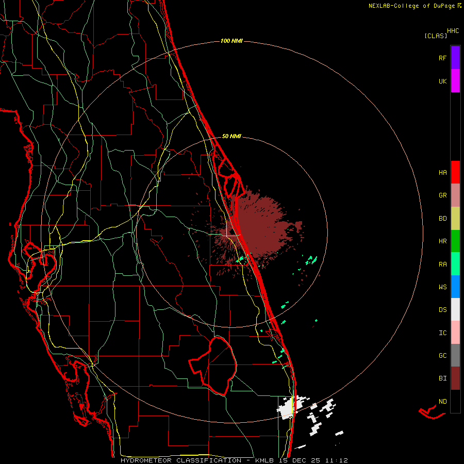Click the HHC product code label
This screenshot has height=464, width=464.
point(453,31)
